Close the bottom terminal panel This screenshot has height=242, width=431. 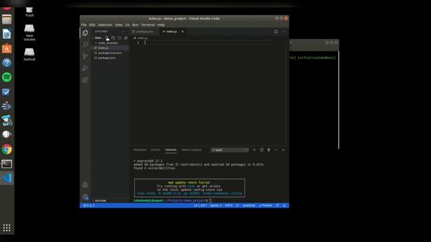(x=284, y=150)
